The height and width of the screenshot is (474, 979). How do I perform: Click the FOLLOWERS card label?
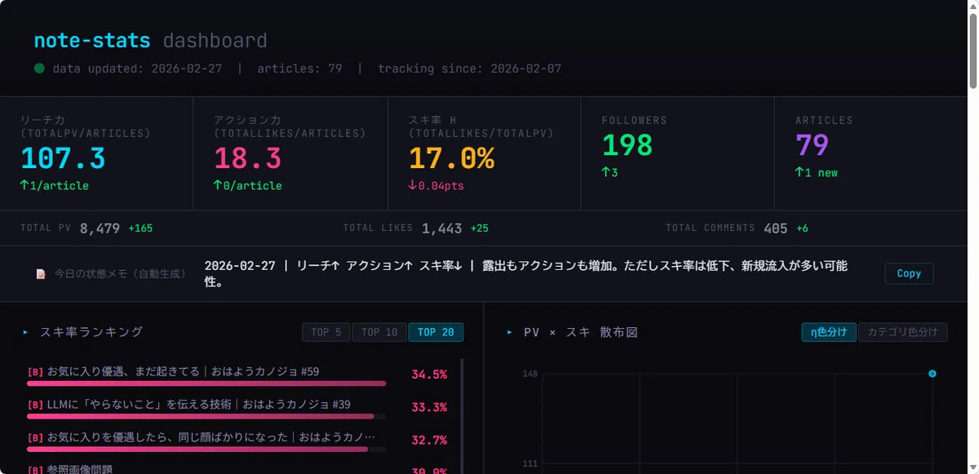click(635, 120)
